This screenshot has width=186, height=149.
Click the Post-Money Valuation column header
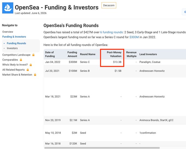coord(114,54)
